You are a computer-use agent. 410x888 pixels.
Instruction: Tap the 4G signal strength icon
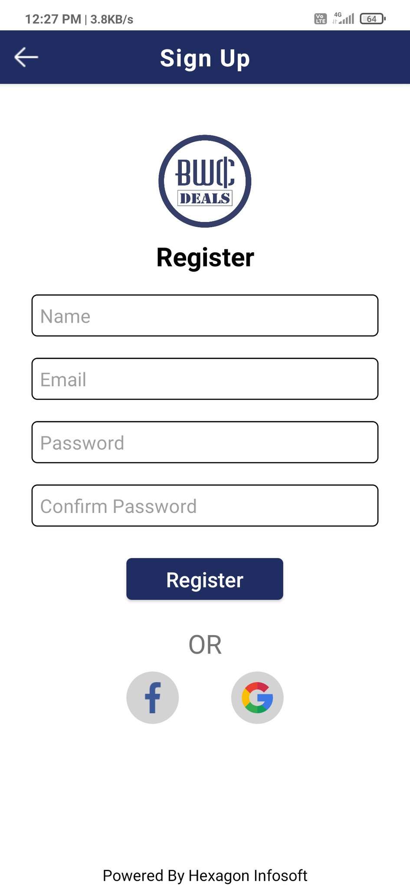pos(343,18)
